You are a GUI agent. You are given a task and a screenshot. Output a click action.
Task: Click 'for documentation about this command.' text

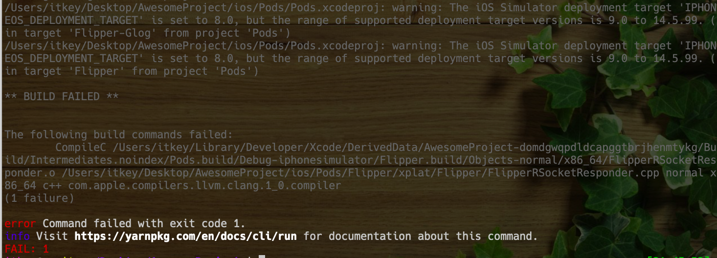(421, 236)
